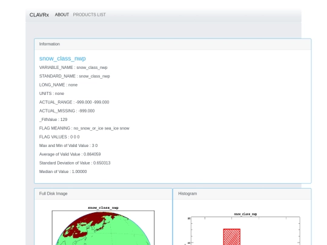327x245 pixels.
Task: Select the FLAG MEANING line
Action: [x=84, y=128]
